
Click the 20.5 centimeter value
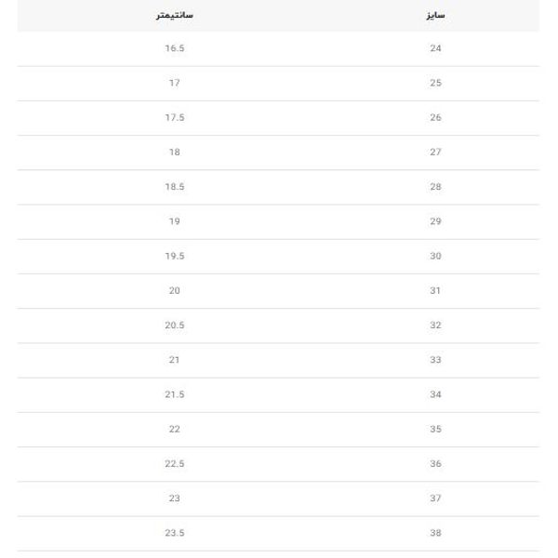174,325
